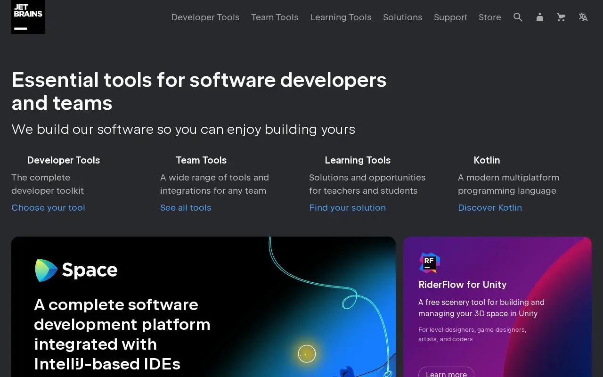Click 'Solutions and opportunities for teachers' description
603x377 pixels.
367,184
